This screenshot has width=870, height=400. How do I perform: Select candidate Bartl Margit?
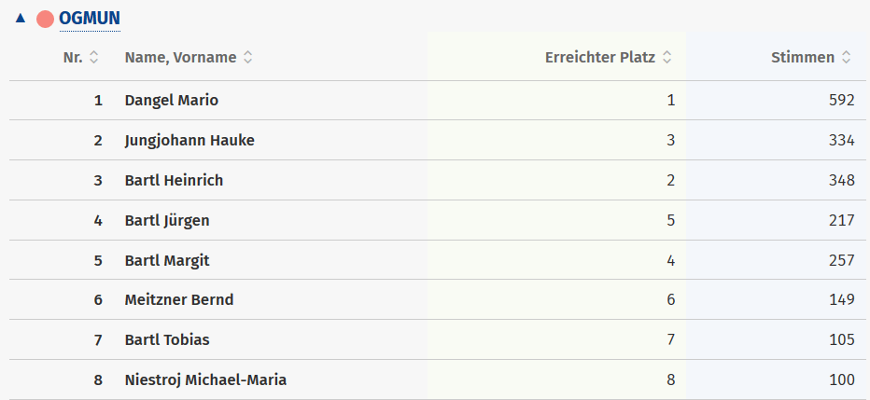[167, 261]
